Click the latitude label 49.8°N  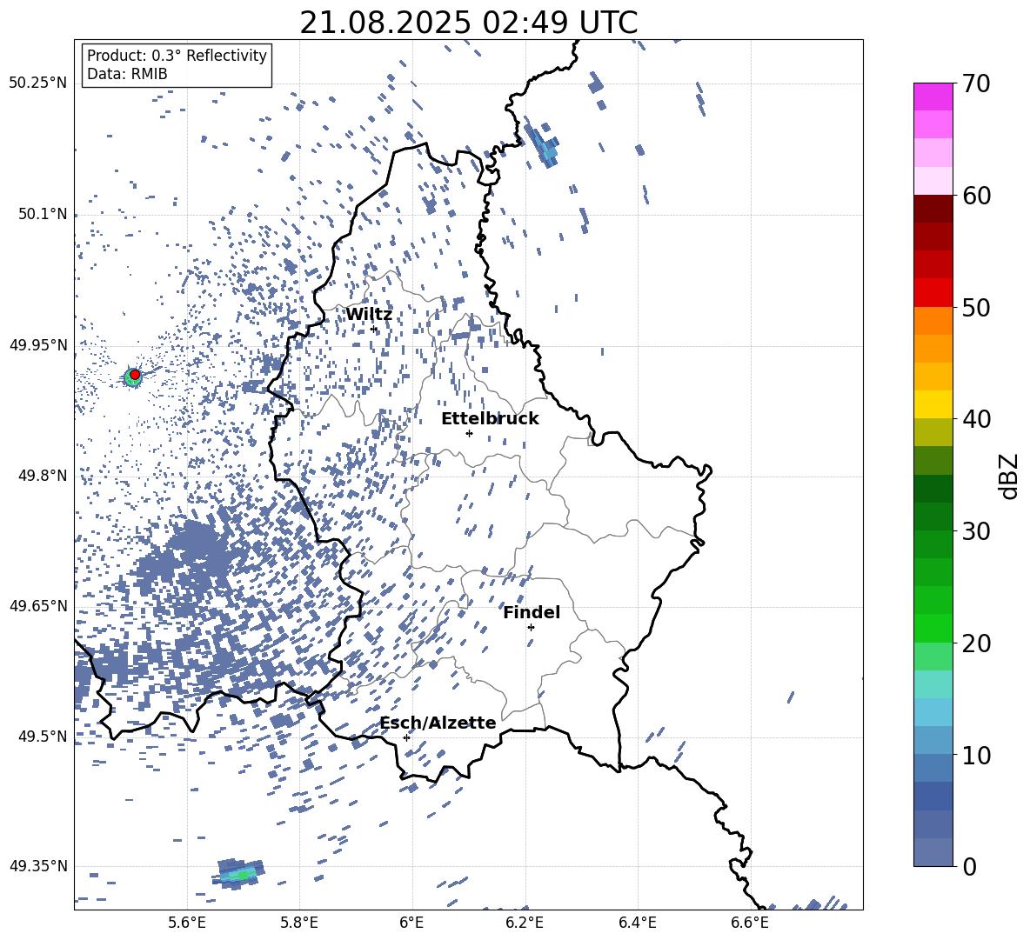click(x=43, y=476)
